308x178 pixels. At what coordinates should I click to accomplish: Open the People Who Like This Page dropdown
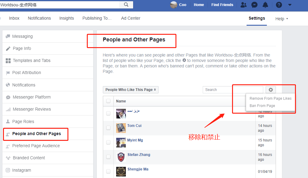(131, 90)
